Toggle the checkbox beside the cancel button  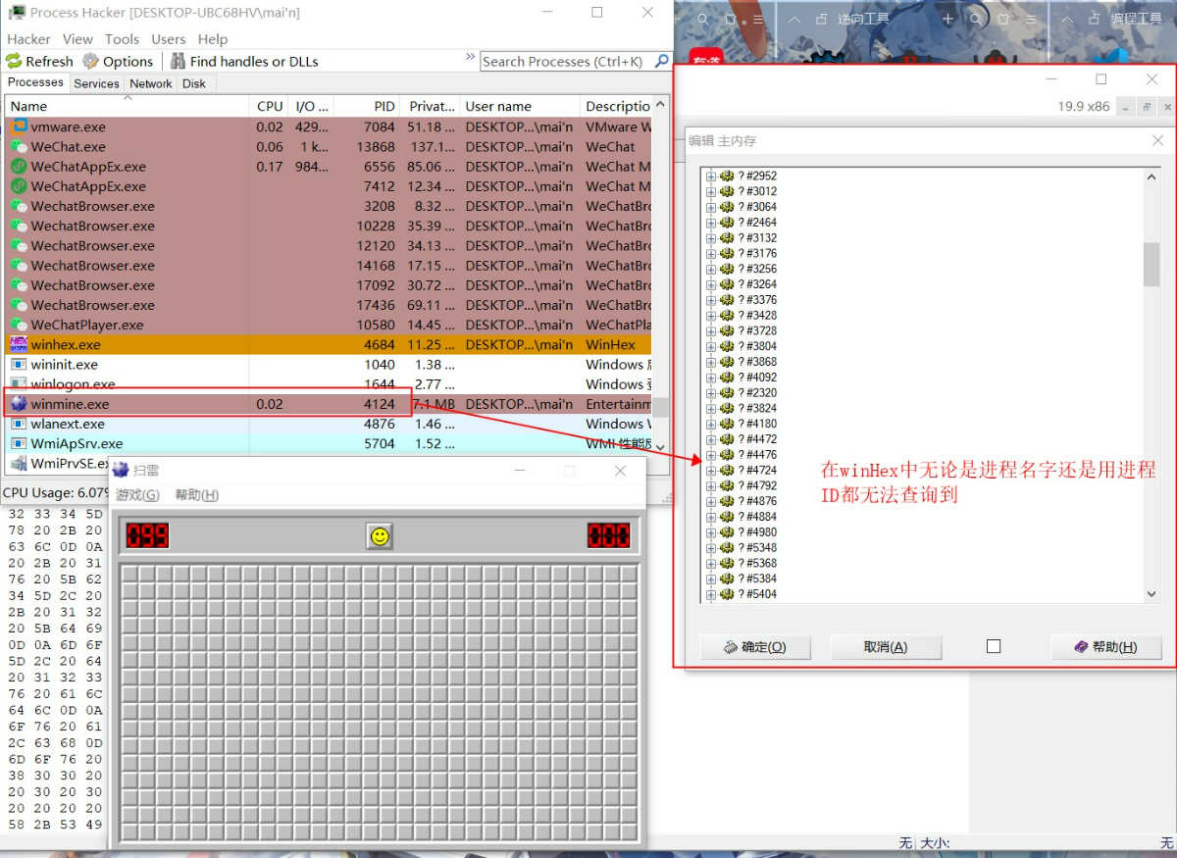point(994,646)
